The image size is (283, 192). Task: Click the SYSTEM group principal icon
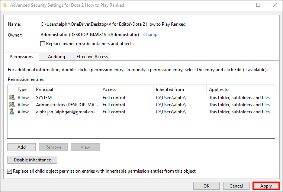pos(12,98)
